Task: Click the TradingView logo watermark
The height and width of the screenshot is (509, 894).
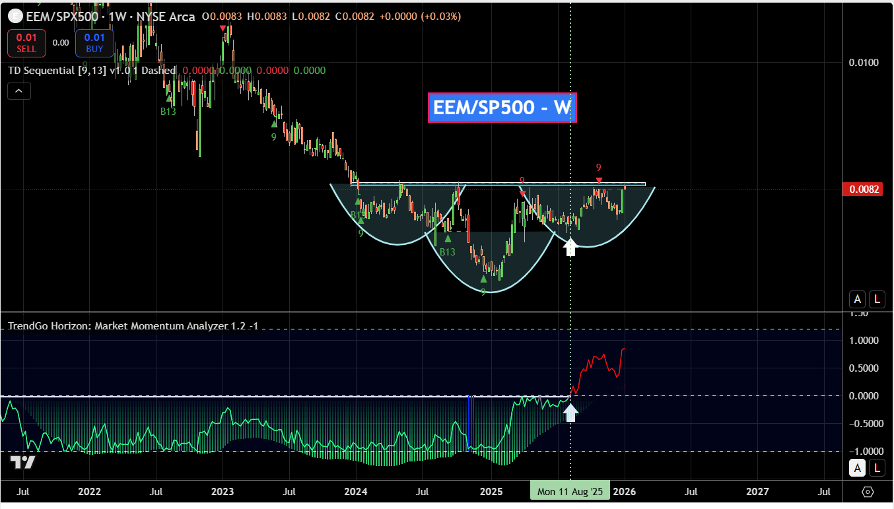Action: 22,462
